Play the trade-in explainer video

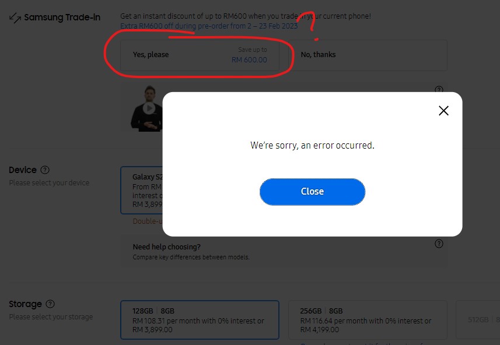(x=149, y=108)
